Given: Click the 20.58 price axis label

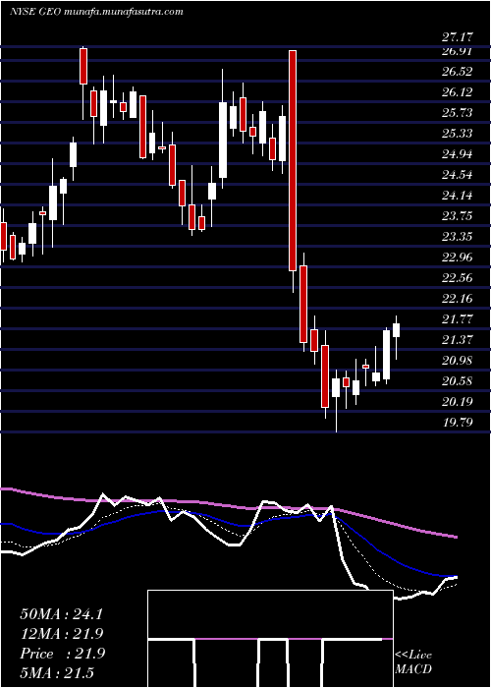Looking at the screenshot, I should pyautogui.click(x=457, y=381).
